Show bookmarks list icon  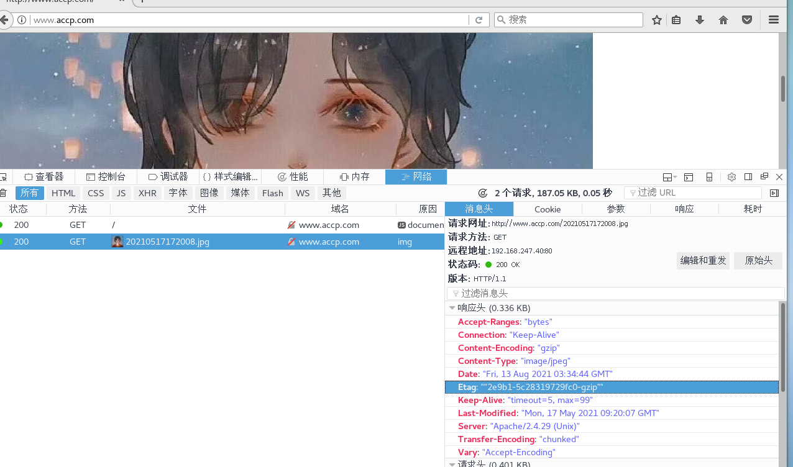click(676, 20)
